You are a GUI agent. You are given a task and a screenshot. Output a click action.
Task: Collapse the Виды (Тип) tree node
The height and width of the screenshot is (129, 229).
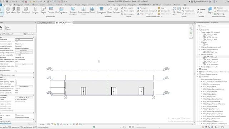click(198, 30)
